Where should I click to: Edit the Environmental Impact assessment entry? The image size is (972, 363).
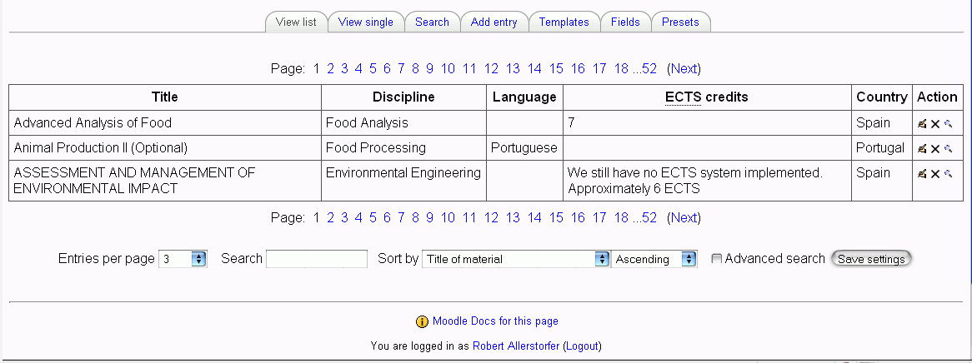[x=923, y=174]
